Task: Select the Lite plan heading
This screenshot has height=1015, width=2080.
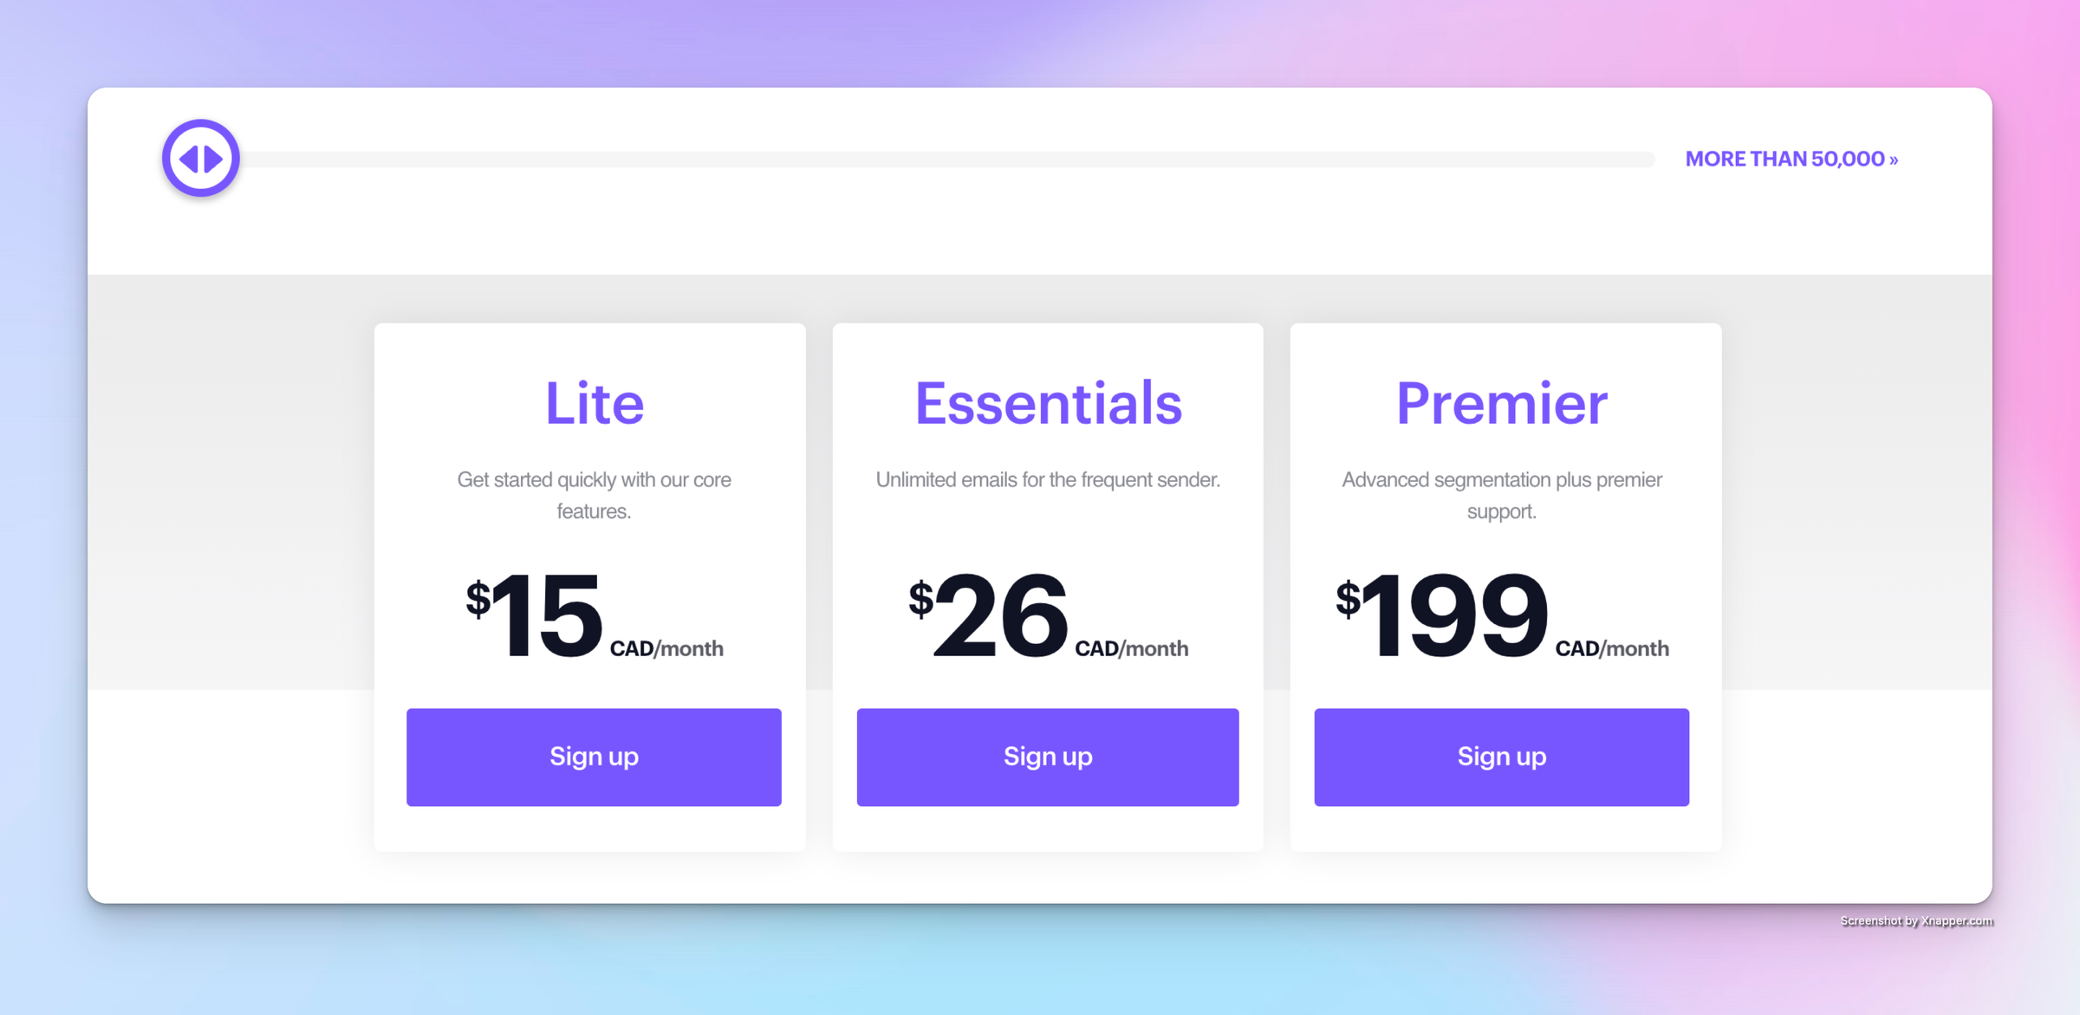Action: [595, 404]
